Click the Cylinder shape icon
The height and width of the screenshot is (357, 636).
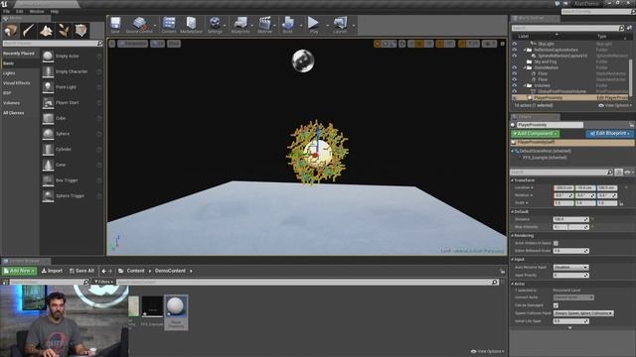point(48,150)
